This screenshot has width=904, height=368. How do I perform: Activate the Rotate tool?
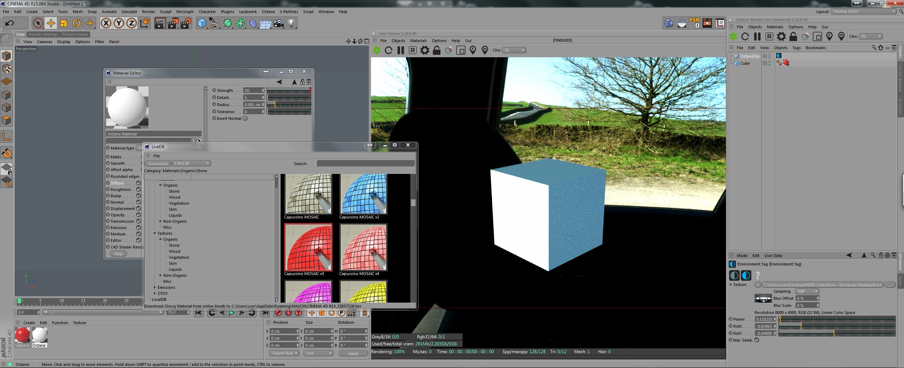(76, 23)
